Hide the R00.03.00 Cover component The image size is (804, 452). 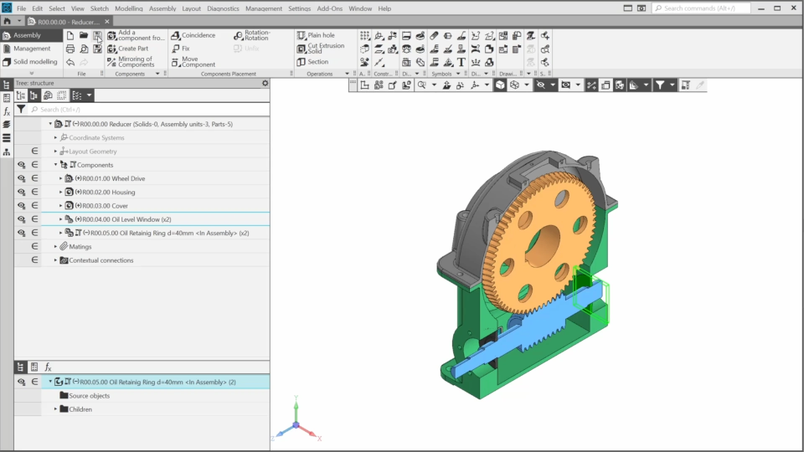(21, 205)
